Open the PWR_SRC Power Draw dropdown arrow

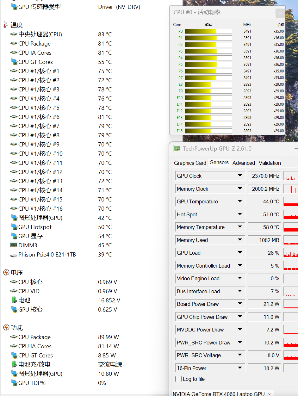point(240,343)
